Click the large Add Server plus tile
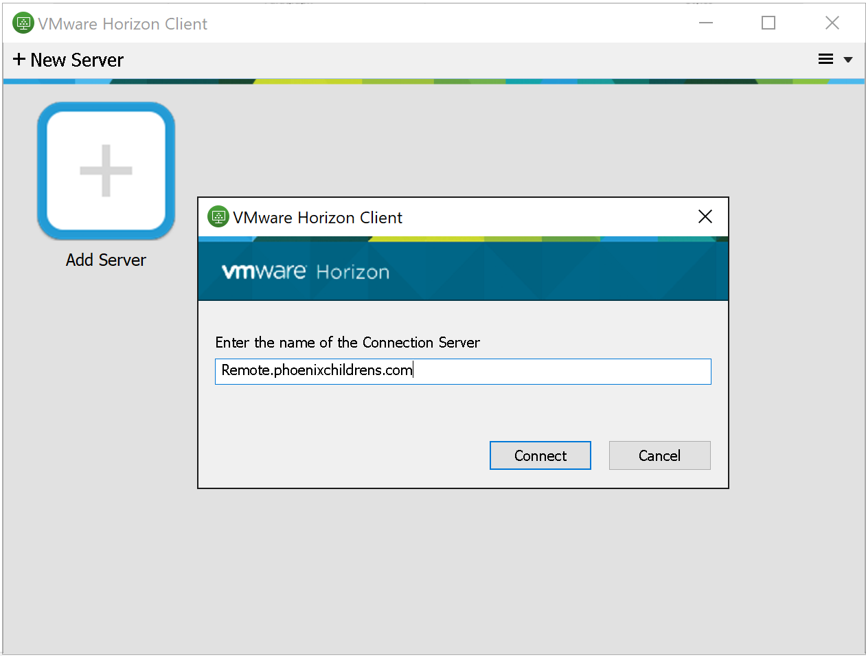This screenshot has height=656, width=866. coord(106,171)
